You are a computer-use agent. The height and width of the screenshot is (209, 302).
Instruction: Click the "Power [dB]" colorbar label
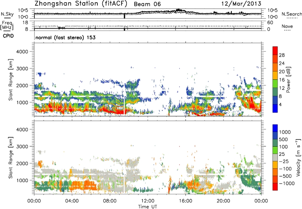click(x=288, y=80)
